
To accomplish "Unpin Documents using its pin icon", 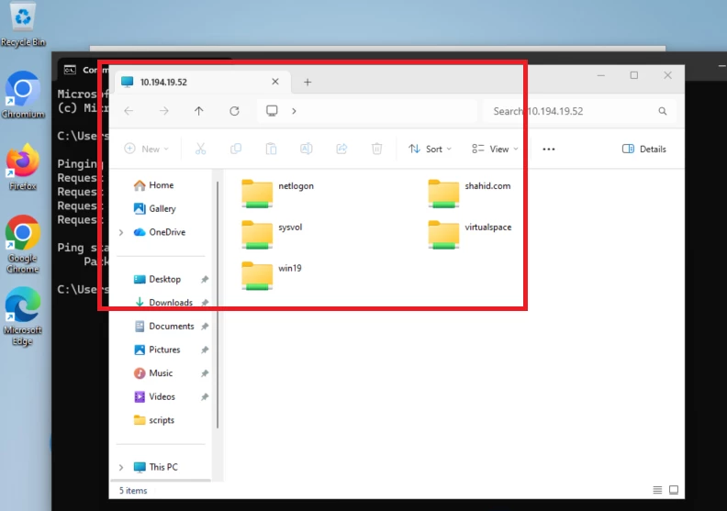I will coord(205,327).
